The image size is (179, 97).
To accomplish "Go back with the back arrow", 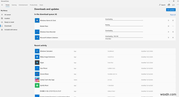I will (x=2, y=5).
